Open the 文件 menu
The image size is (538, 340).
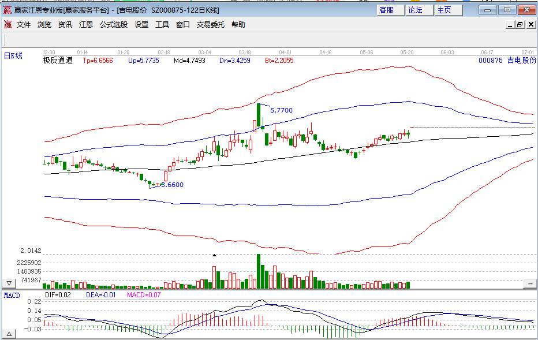(24, 24)
